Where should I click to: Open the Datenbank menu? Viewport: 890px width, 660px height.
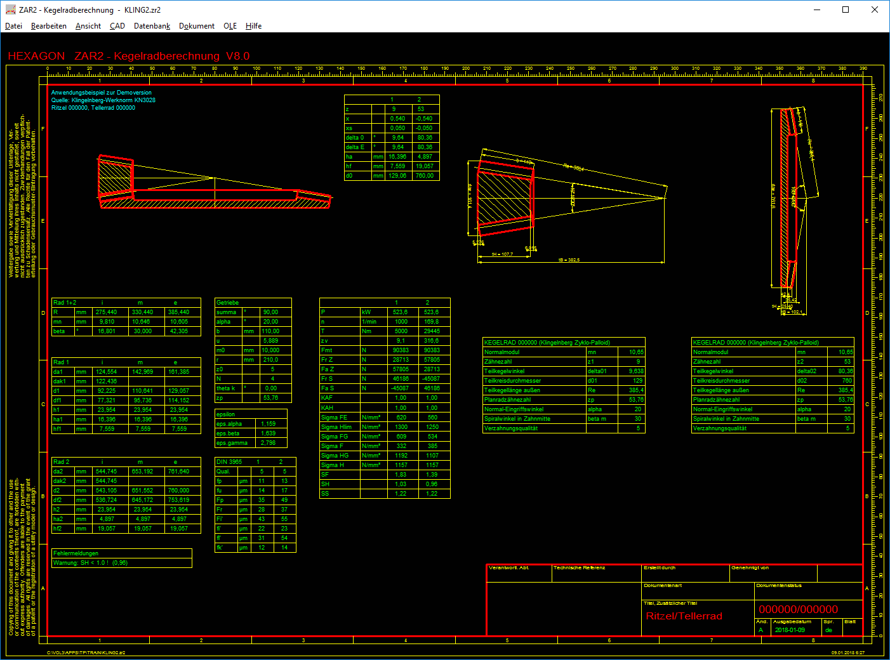(x=152, y=26)
